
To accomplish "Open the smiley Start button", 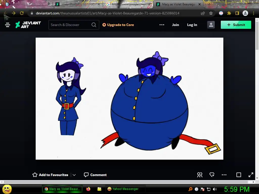I will point(7,189).
